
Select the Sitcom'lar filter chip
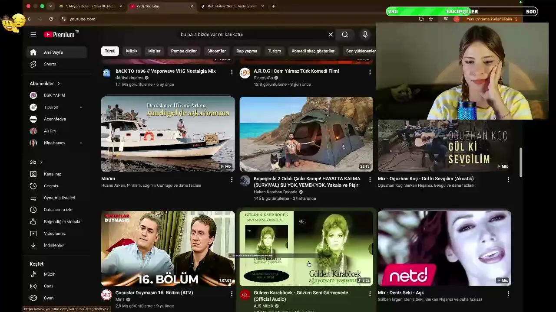pyautogui.click(x=216, y=51)
